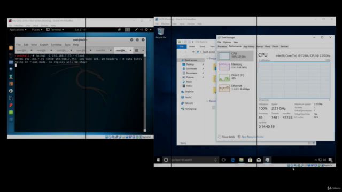Open Search menu in Kali terminal
The image size is (342, 192).
click(44, 45)
